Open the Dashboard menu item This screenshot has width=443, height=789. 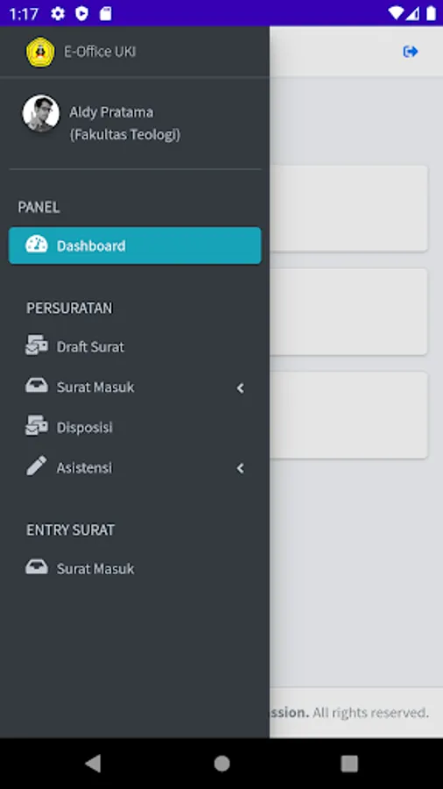point(135,245)
